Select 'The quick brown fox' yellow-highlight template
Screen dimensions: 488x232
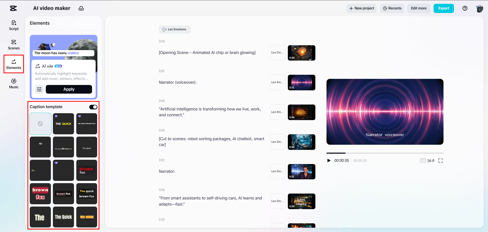click(x=87, y=194)
